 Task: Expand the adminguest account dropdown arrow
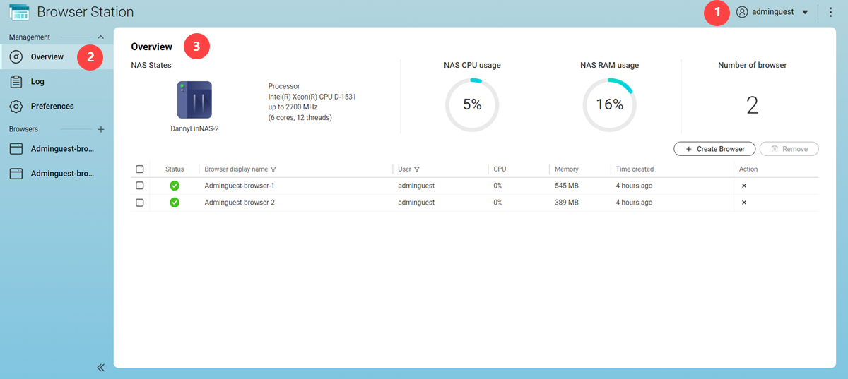805,12
